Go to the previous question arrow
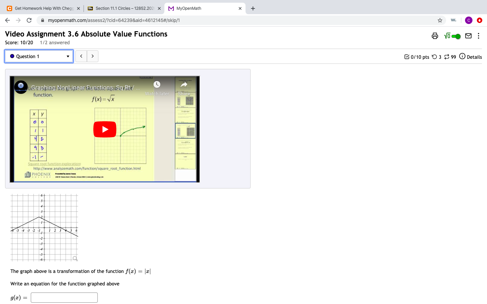 coord(81,56)
